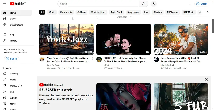Image resolution: width=214 pixels, height=110 pixels.
Task: Click the Explore section heading
Action: click(7, 68)
